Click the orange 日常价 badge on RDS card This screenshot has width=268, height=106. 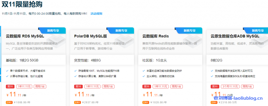[9, 102]
